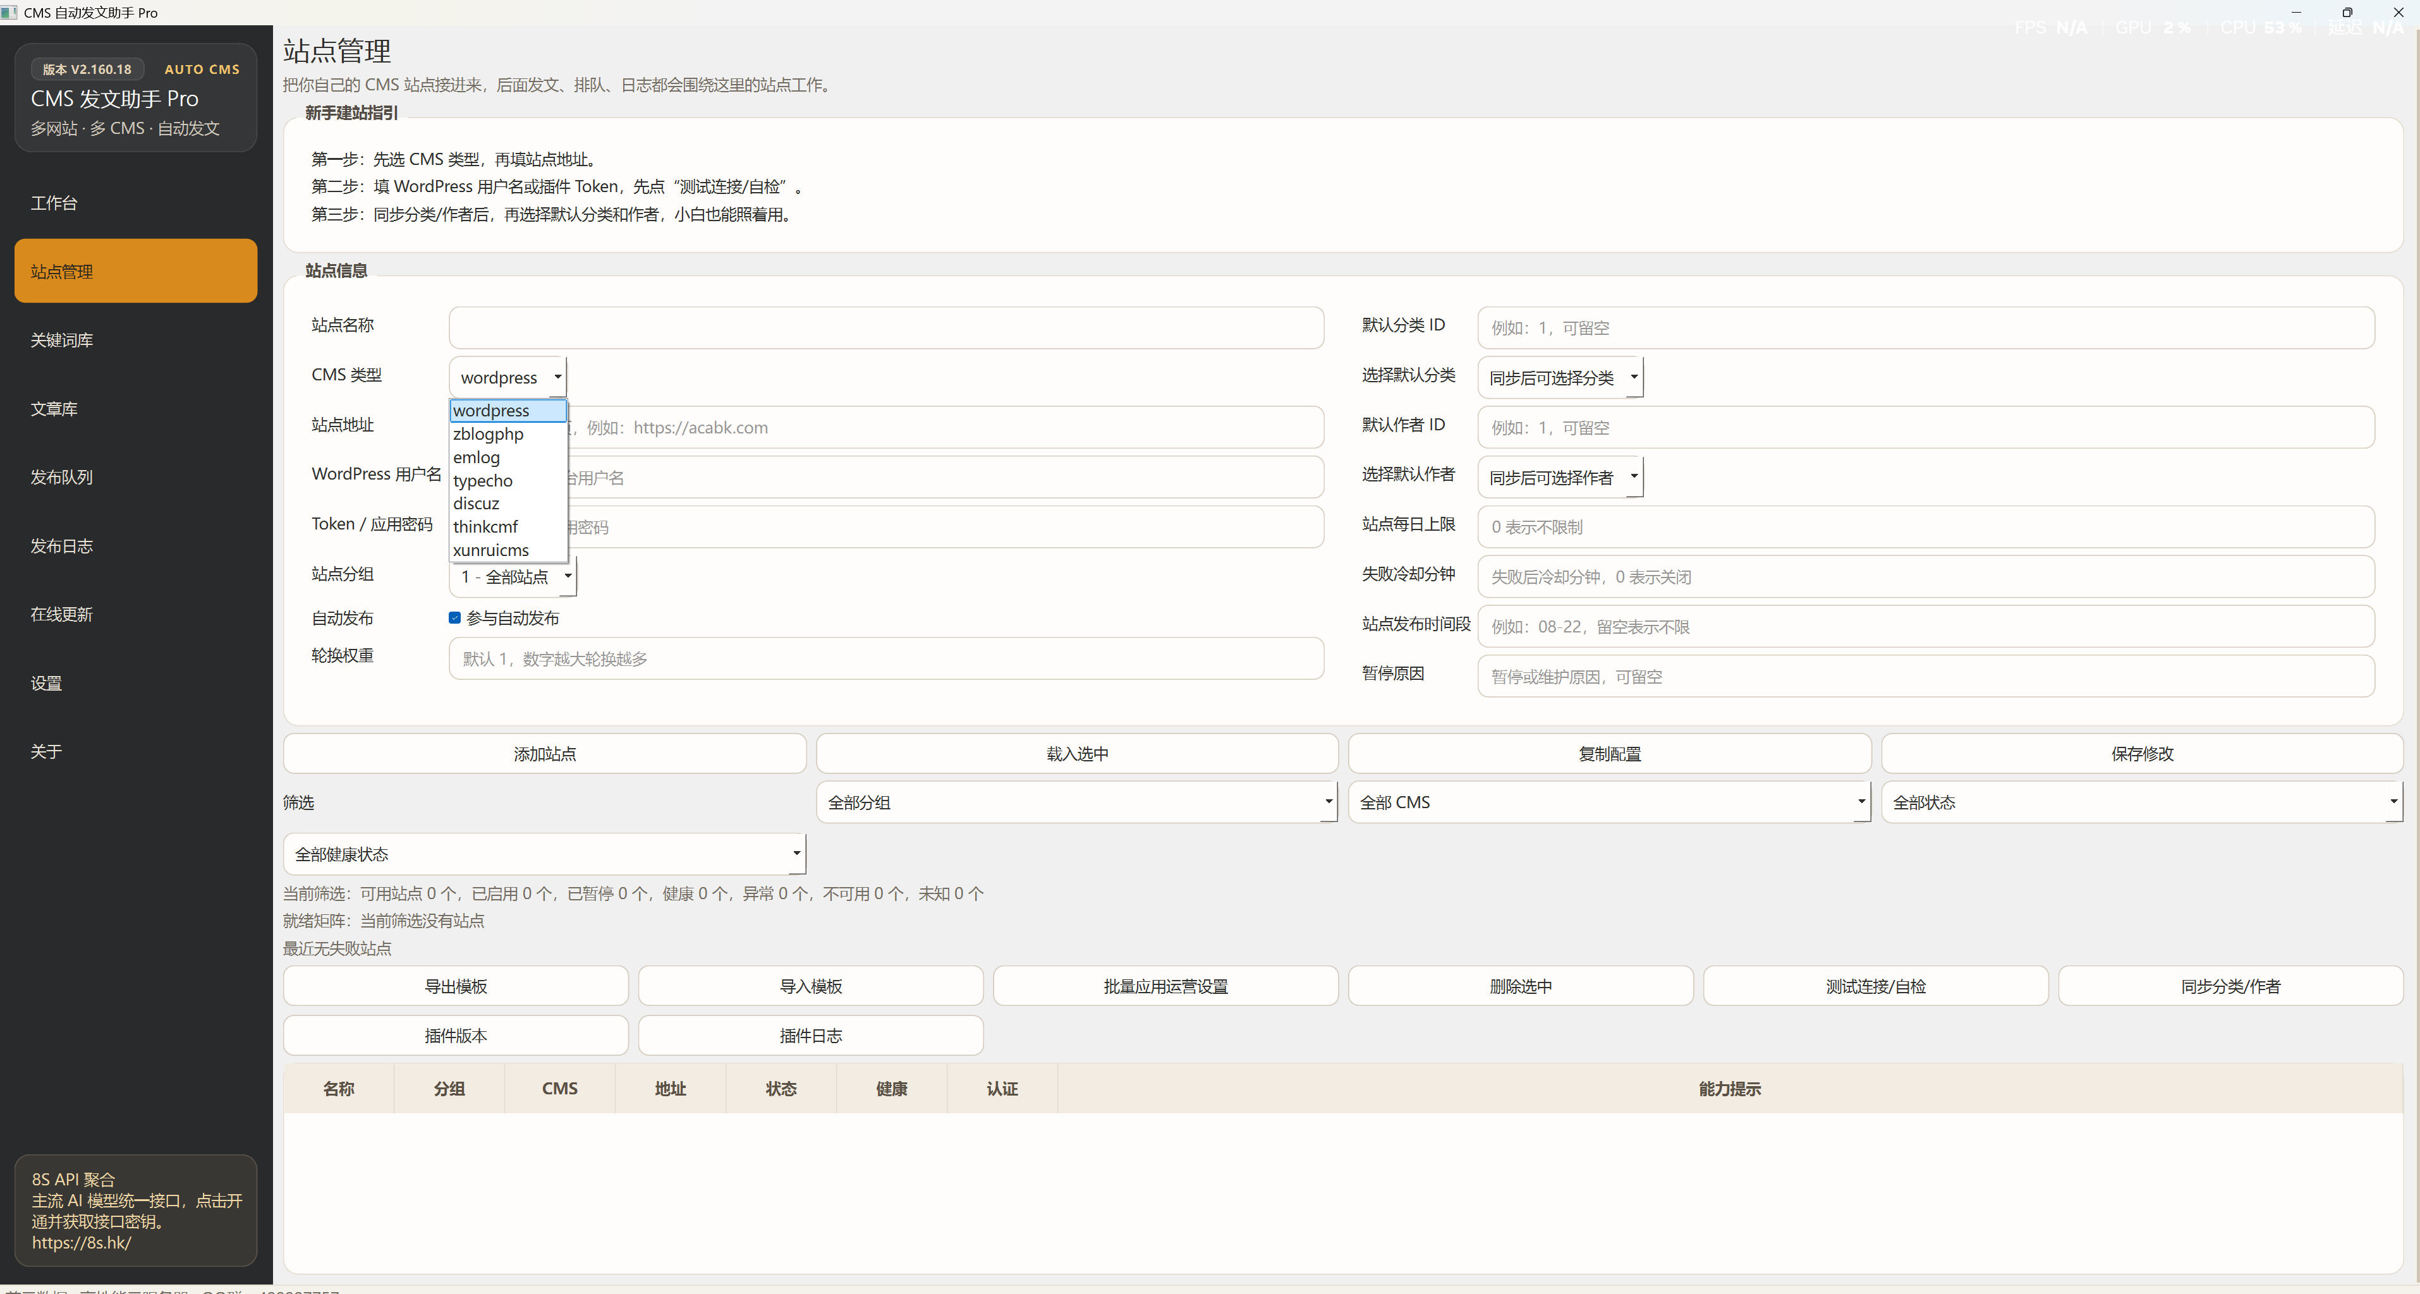Go to 文章库 in sidebar
Screen dimensions: 2420x1294
[135, 409]
